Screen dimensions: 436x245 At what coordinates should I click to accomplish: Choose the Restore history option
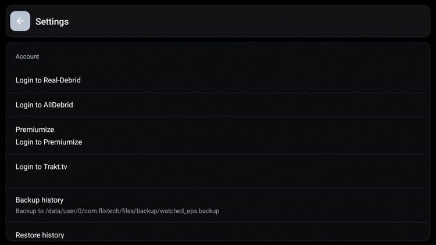click(x=40, y=235)
